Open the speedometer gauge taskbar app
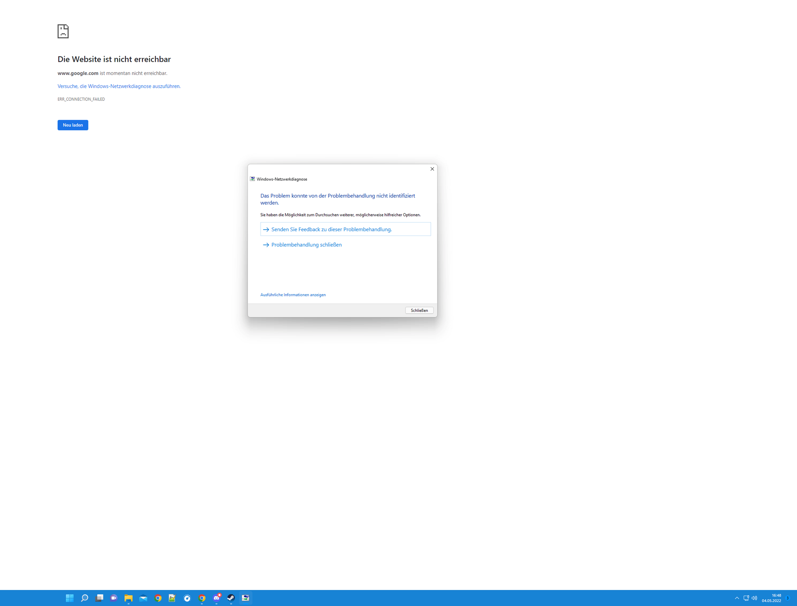 point(187,598)
